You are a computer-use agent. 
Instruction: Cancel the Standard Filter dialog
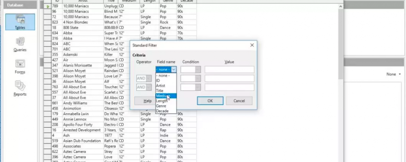[239, 101]
